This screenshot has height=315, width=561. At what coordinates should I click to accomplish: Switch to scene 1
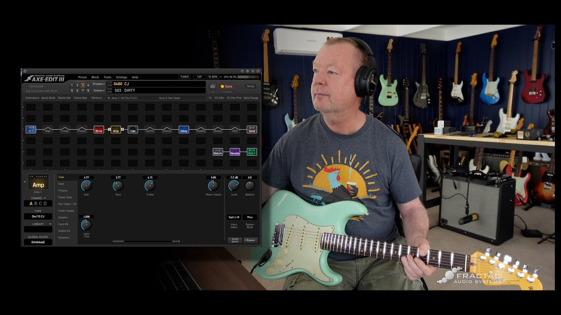point(72,85)
